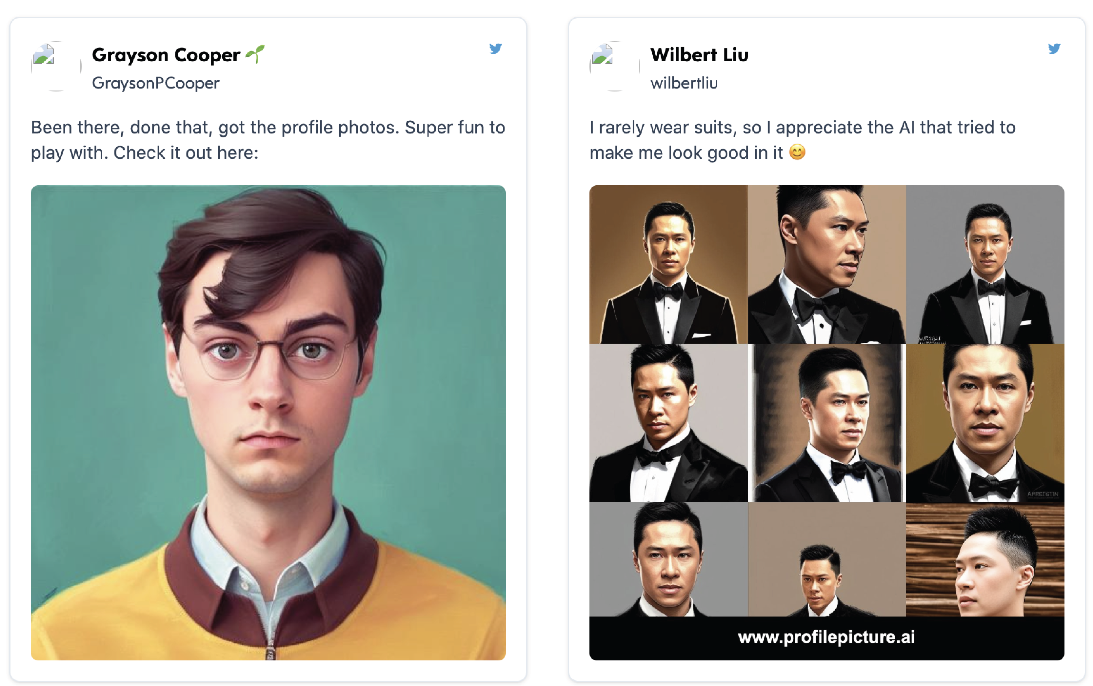Click Grayson's tweet text about profile photos
Viewport: 1093px width, 686px height.
268,140
